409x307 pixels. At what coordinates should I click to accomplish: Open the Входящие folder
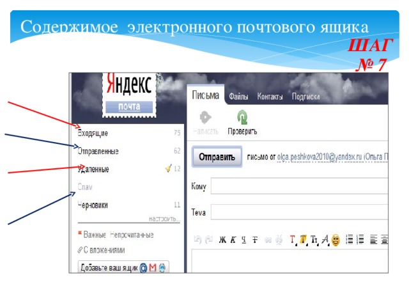click(93, 133)
